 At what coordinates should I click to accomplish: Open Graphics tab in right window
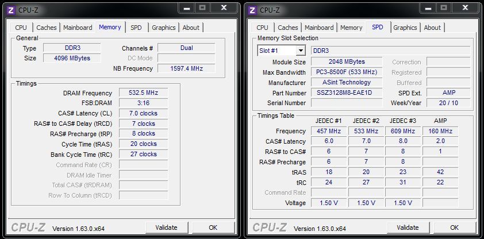(x=405, y=28)
